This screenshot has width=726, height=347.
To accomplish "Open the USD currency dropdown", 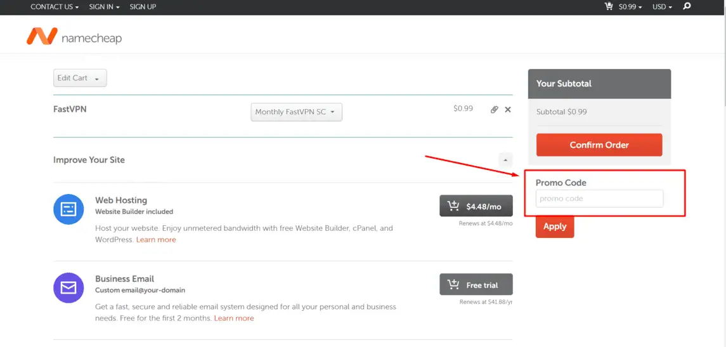I will [662, 7].
